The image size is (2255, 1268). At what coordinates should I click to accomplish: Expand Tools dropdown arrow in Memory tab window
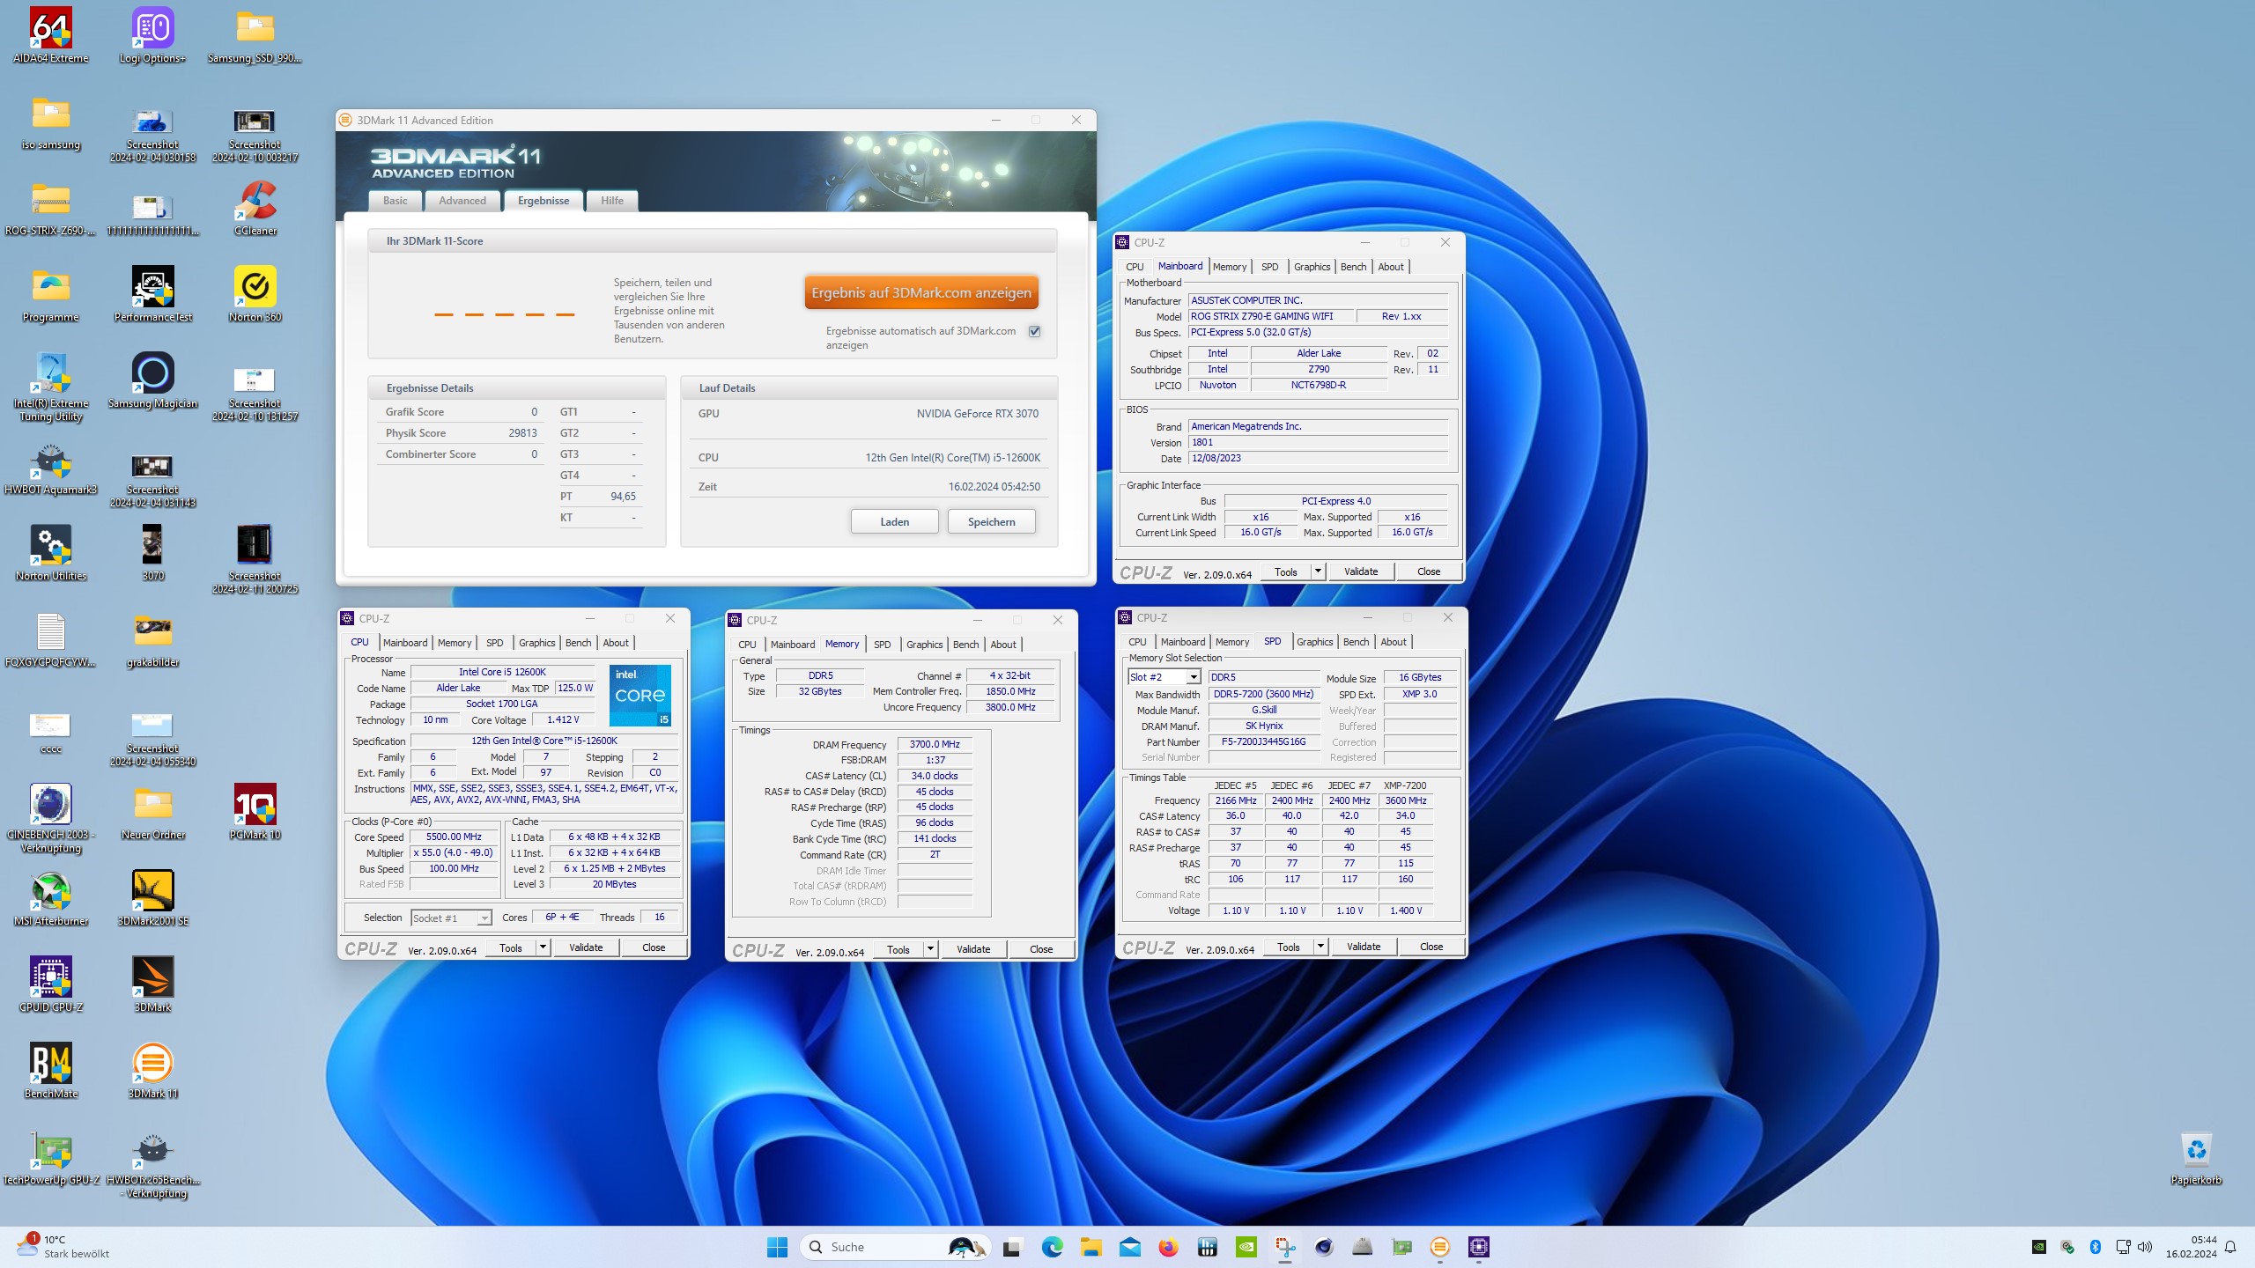[931, 949]
